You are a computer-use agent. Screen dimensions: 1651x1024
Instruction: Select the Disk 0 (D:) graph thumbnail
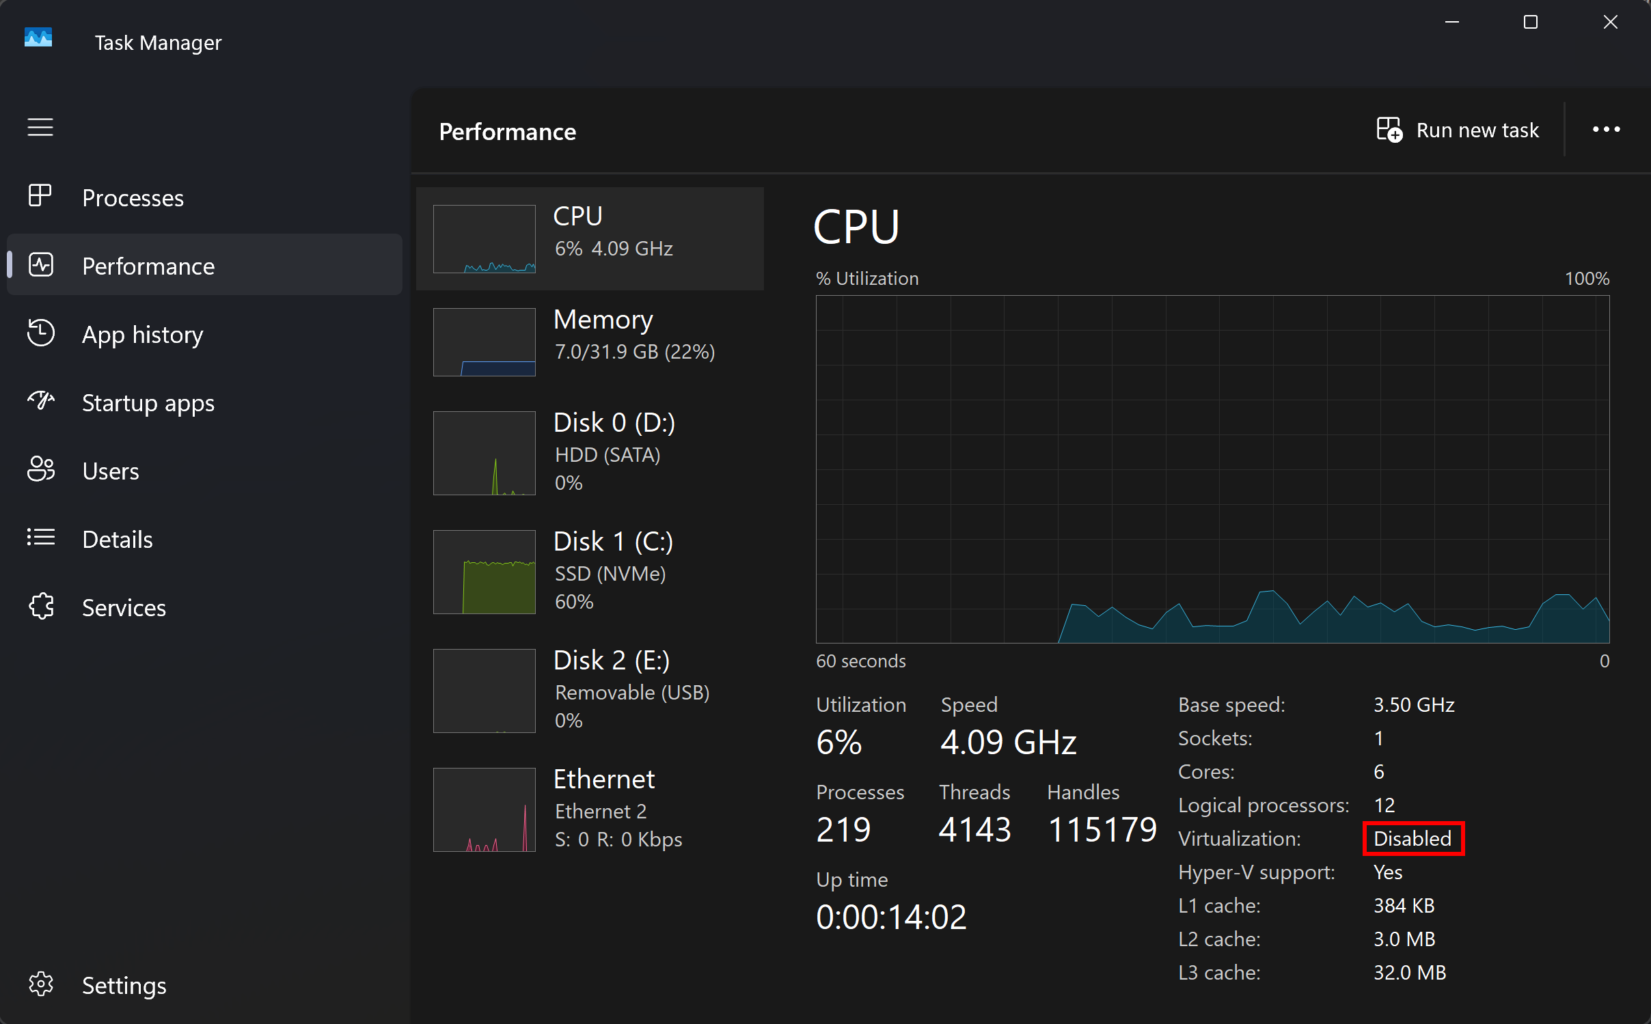click(x=485, y=453)
